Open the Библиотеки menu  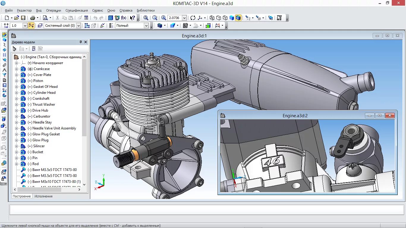(x=146, y=10)
